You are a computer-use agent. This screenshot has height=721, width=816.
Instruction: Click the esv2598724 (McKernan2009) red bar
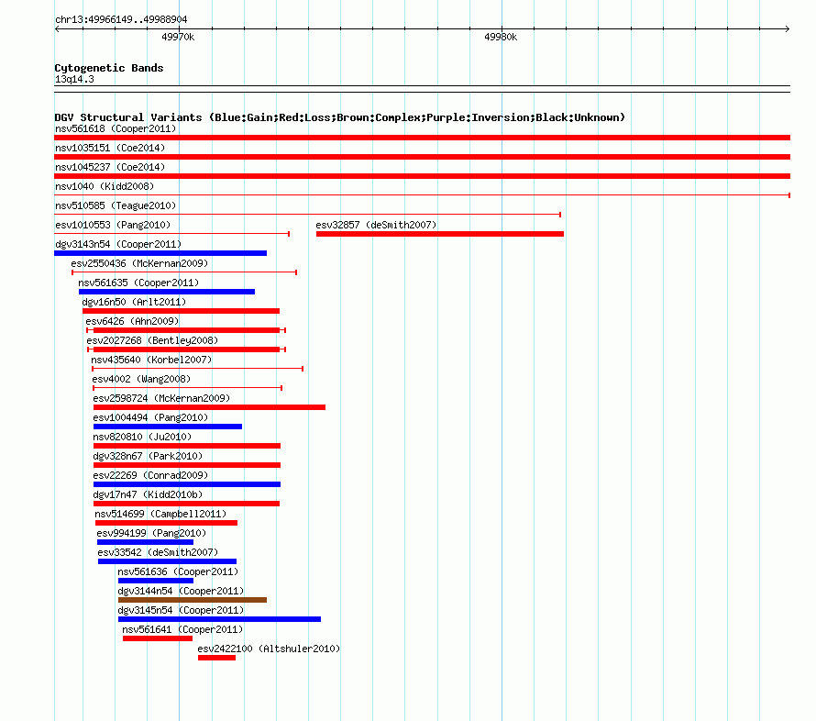click(209, 407)
